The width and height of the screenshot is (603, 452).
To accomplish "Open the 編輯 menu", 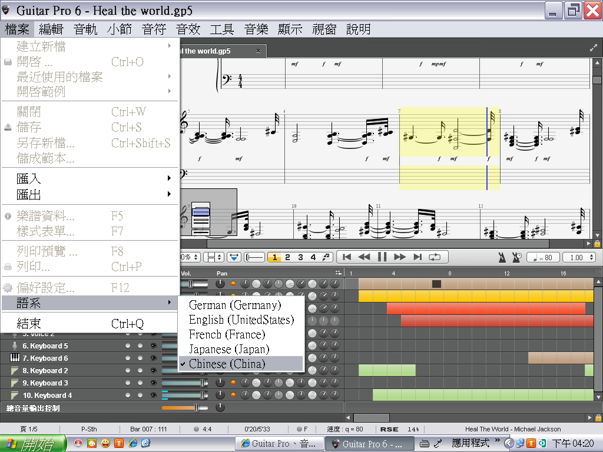I will click(51, 29).
